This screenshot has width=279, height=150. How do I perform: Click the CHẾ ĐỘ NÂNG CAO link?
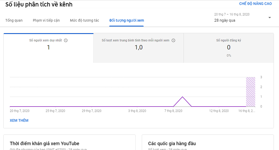[x=255, y=4]
